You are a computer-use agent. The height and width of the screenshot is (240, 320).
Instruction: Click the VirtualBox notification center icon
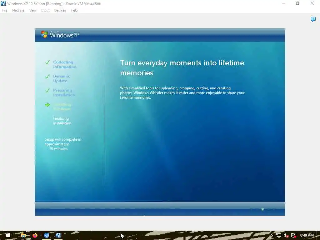pyautogui.click(x=313, y=19)
